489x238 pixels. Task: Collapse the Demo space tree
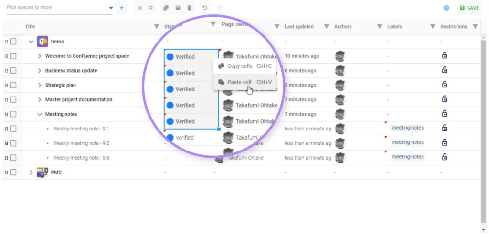pyautogui.click(x=31, y=42)
